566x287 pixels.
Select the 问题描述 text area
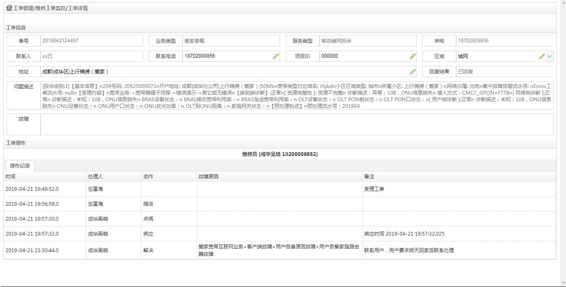pyautogui.click(x=296, y=96)
